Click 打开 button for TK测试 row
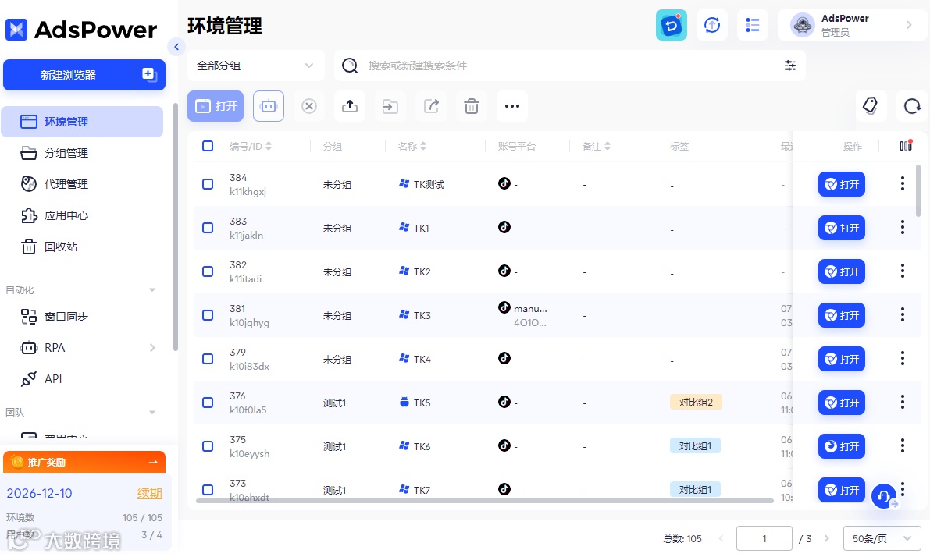930x557 pixels. coord(841,184)
